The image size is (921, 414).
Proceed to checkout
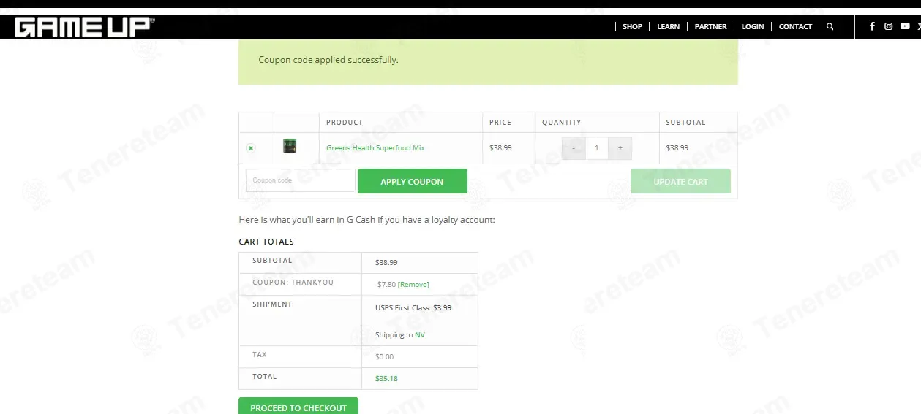(x=298, y=407)
